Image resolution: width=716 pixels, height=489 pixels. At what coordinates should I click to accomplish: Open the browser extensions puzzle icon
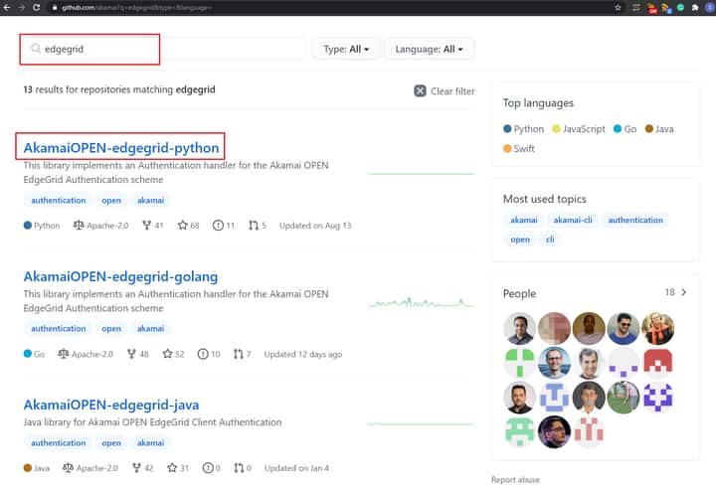(x=695, y=7)
